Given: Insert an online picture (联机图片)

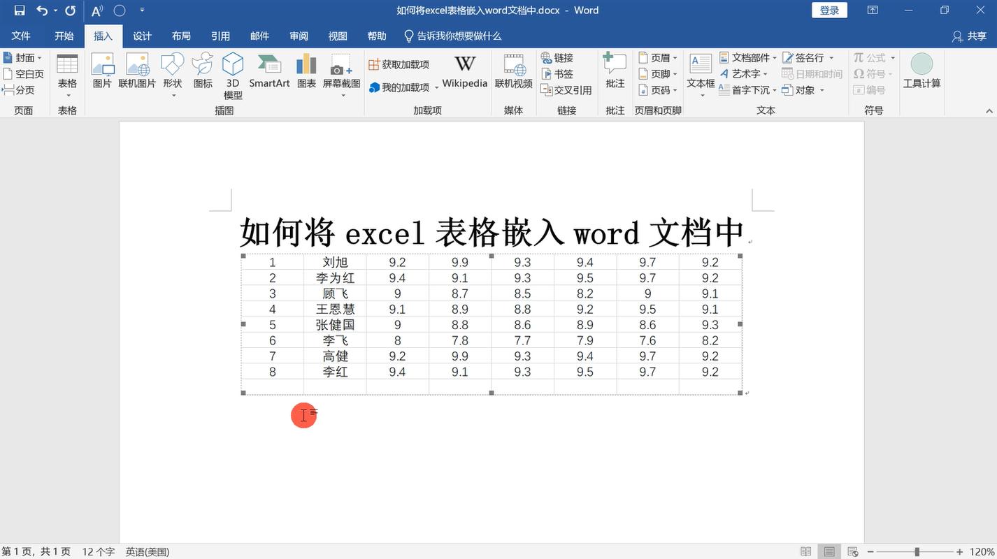Looking at the screenshot, I should [x=137, y=71].
